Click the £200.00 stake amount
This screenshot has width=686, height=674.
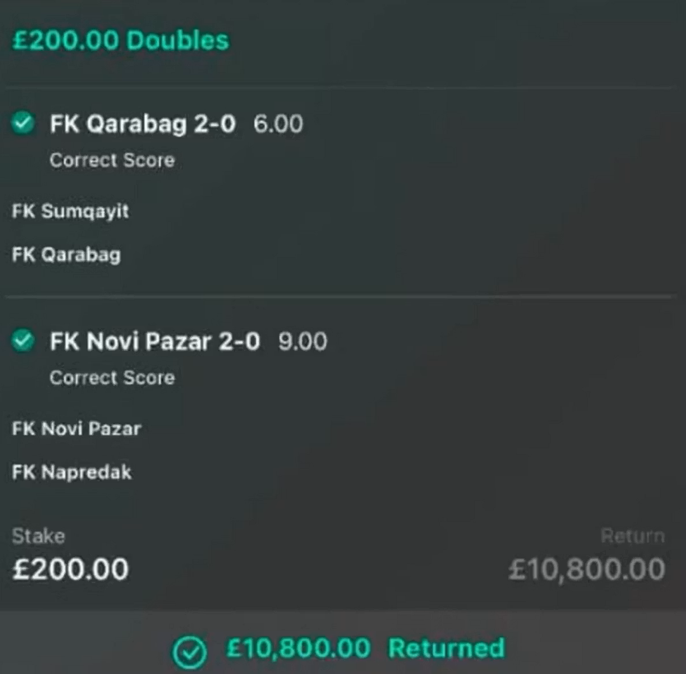tap(71, 569)
